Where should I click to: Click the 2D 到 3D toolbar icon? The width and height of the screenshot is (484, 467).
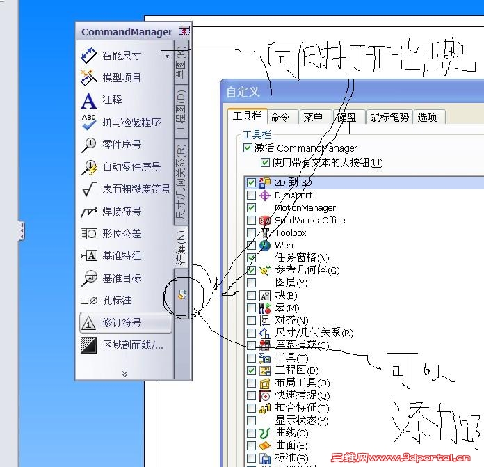tap(265, 183)
